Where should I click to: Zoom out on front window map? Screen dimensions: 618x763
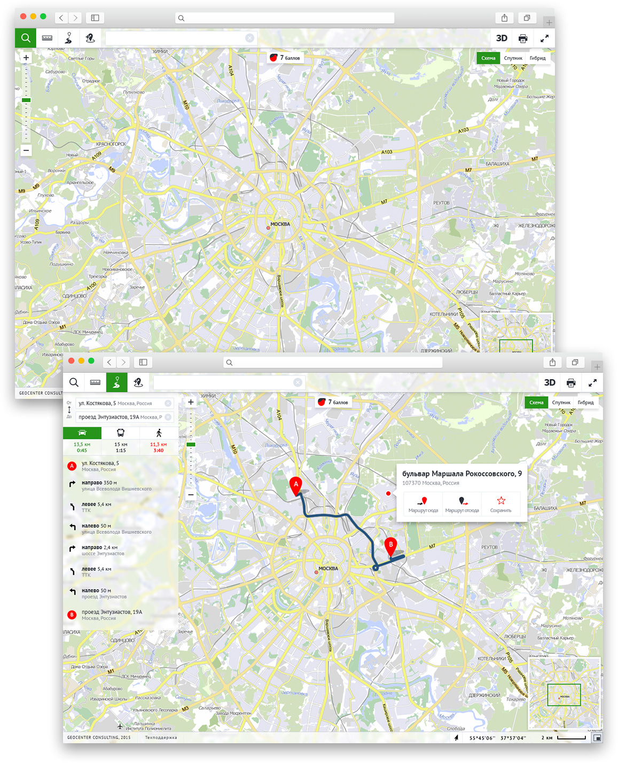coord(191,495)
